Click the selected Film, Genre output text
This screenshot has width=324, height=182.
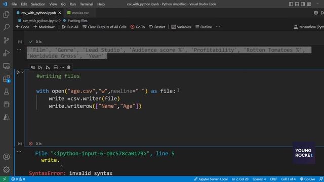[x=169, y=53]
